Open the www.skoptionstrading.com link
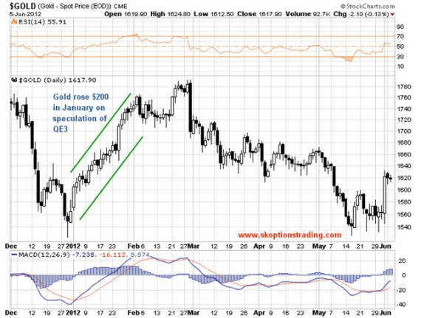 [290, 235]
